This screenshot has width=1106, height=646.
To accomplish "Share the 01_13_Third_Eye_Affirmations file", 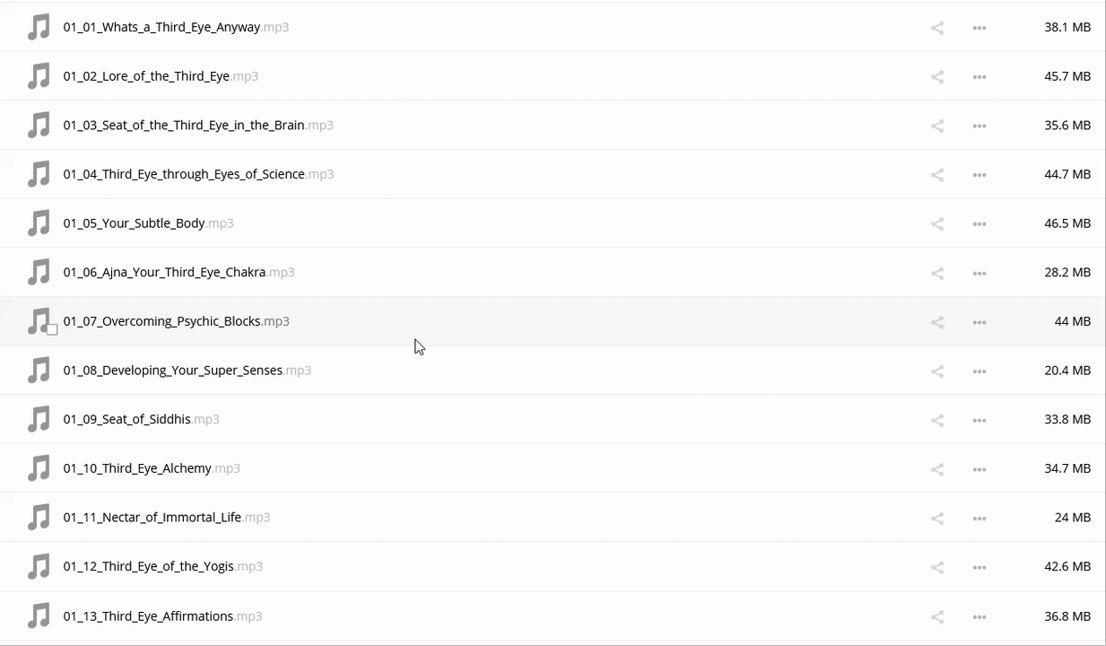I will point(937,616).
